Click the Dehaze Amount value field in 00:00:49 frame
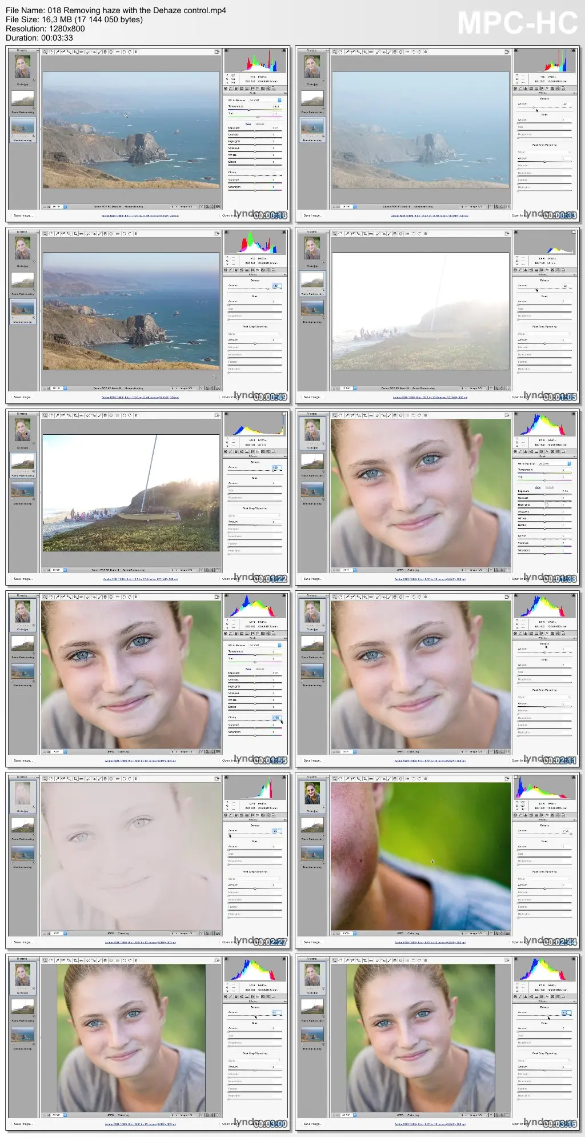The width and height of the screenshot is (585, 1137). click(x=276, y=286)
